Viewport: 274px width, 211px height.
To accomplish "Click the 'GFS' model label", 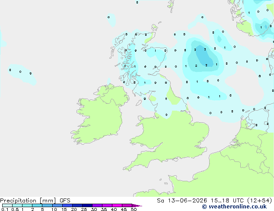I will [65, 201].
